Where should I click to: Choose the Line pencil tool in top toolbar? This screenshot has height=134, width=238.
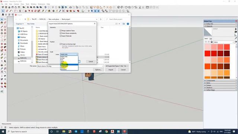[10, 11]
